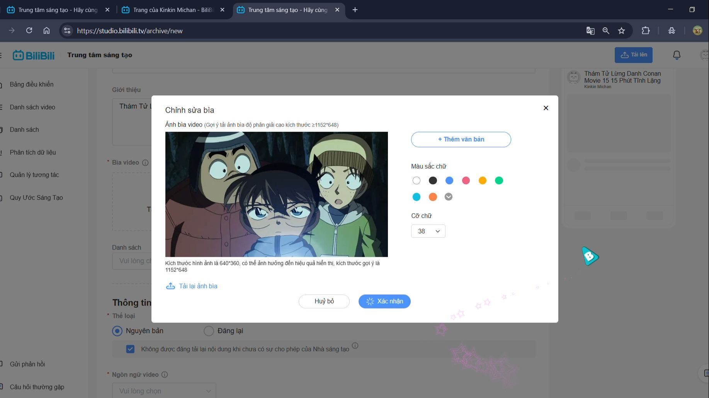Viewport: 709px width, 398px height.
Task: Toggle the no-repost permission checkbox
Action: tap(130, 349)
